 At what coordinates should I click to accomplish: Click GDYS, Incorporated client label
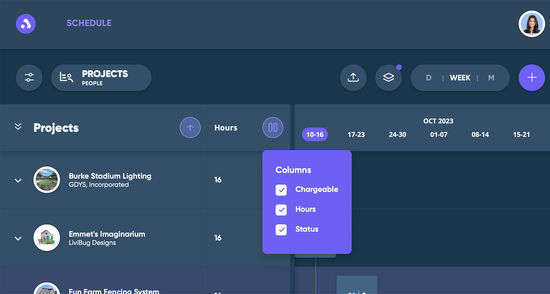[99, 185]
